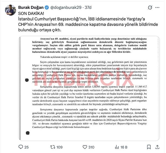Click the HABERCİX watermark on the image

tap(83, 79)
